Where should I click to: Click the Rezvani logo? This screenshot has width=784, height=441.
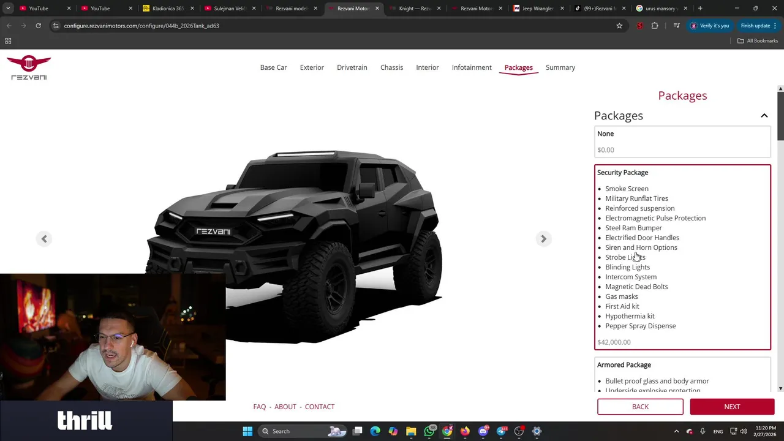point(29,67)
